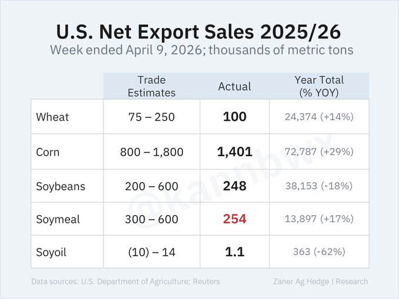
Task: Click the Soybeans actual value 248
Action: point(234,186)
